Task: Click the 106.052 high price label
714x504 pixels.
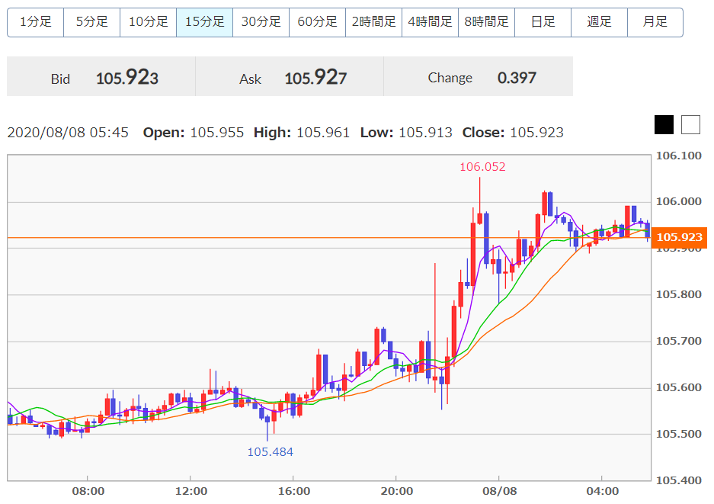Action: point(482,167)
